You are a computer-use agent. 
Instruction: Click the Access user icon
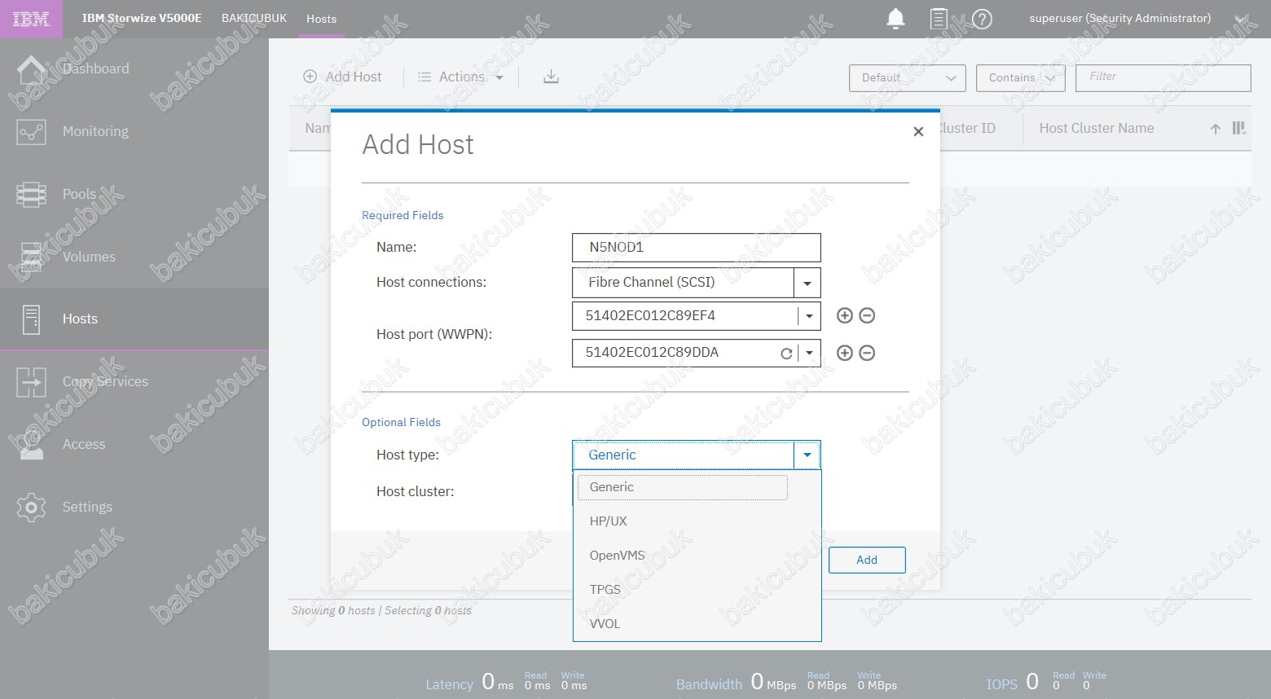(31, 445)
